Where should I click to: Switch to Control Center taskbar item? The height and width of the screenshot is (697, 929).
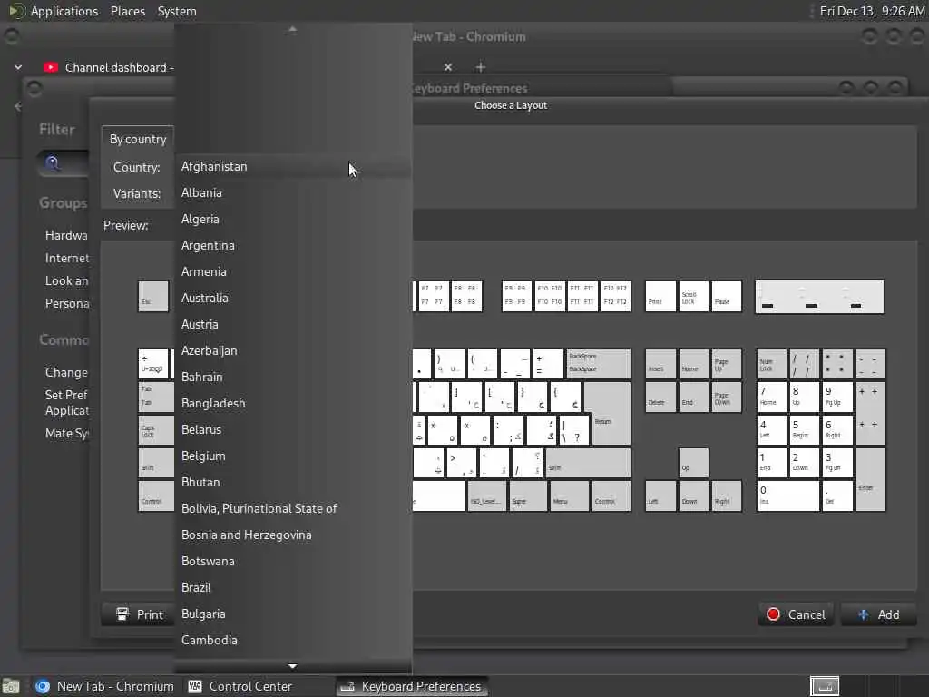click(x=240, y=686)
